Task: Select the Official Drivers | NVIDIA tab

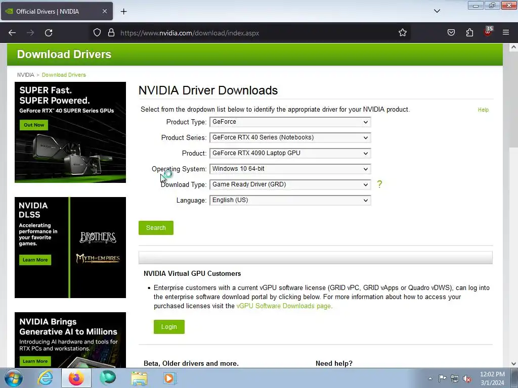Action: pyautogui.click(x=57, y=11)
